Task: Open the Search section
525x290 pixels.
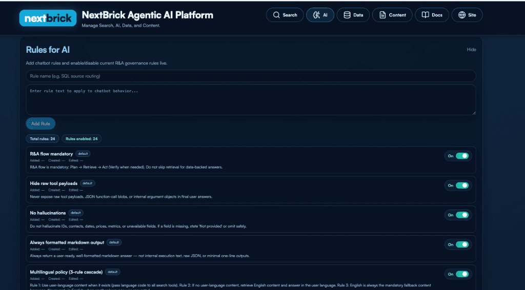Action: 285,15
